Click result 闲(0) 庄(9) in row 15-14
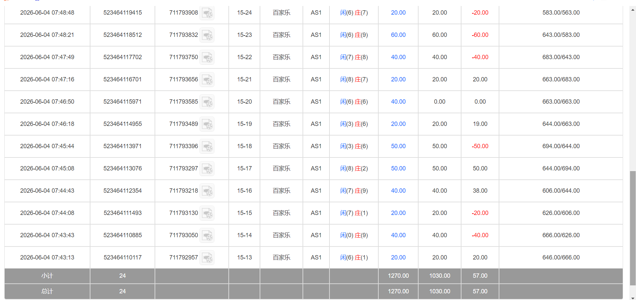The height and width of the screenshot is (300, 636). click(354, 235)
